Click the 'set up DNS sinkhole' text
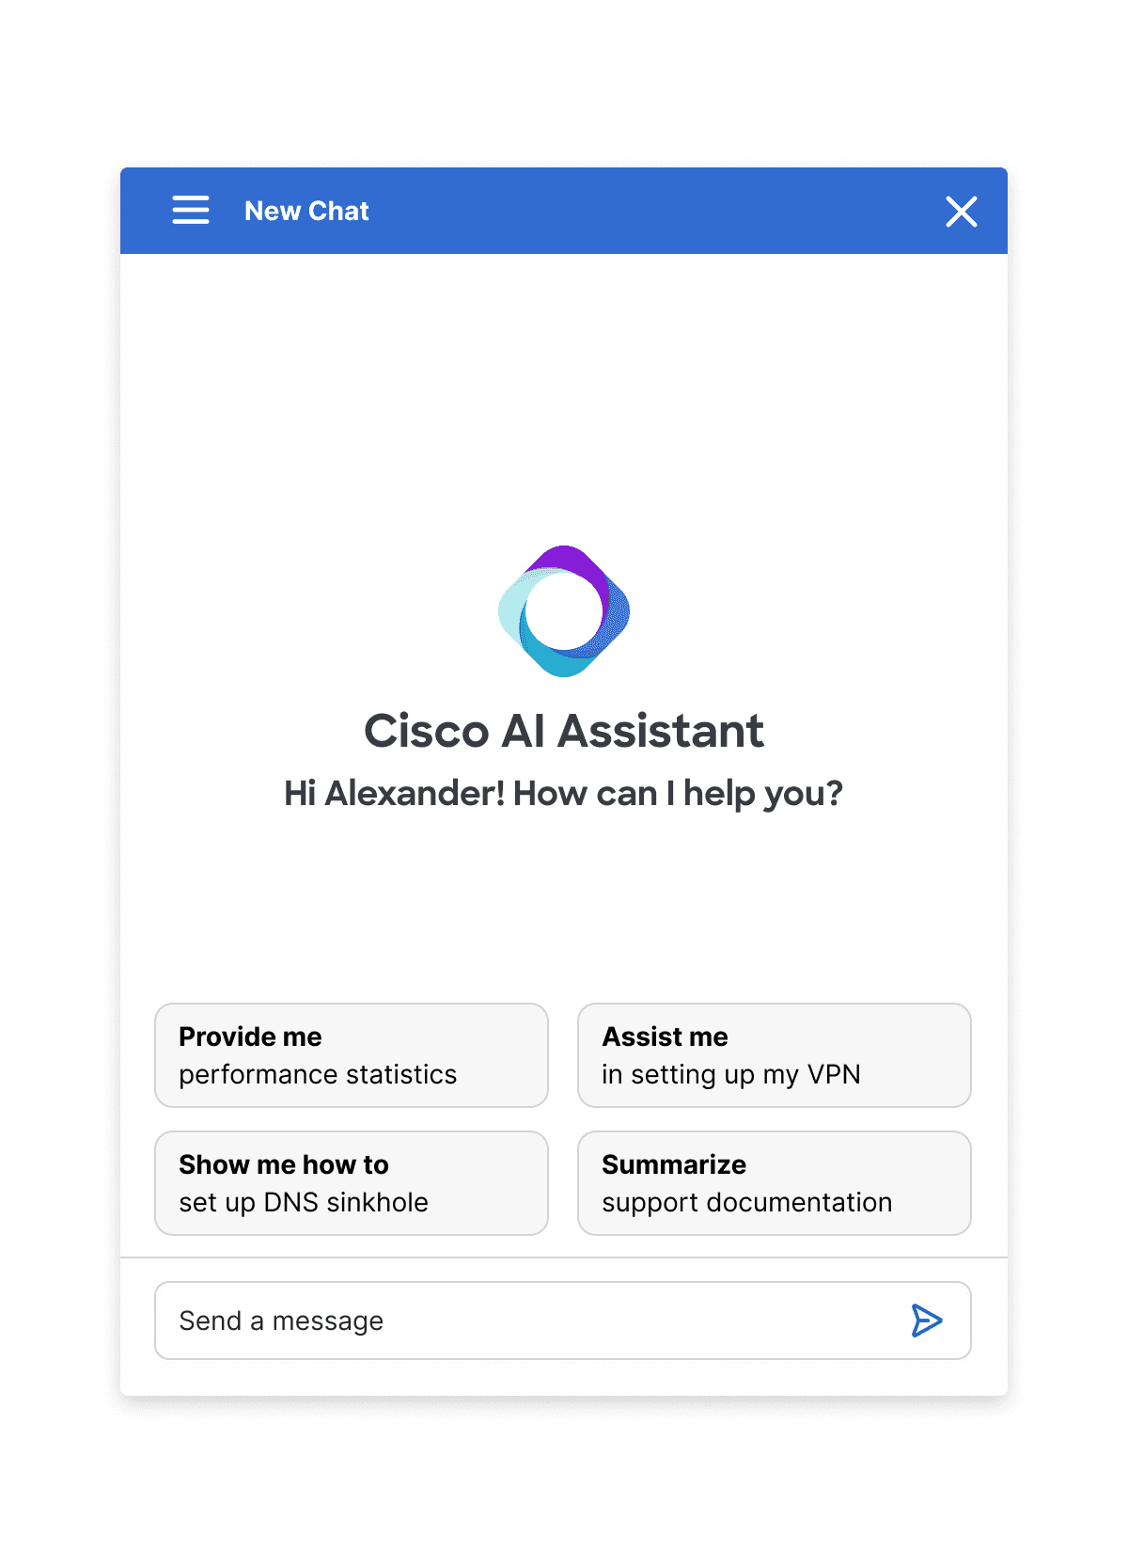This screenshot has height=1566, width=1128. click(x=304, y=1202)
